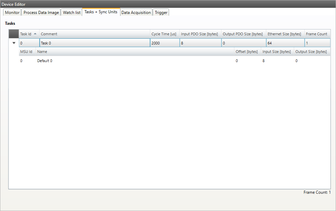
Task: Switch to the Monitor tab
Action: point(12,13)
